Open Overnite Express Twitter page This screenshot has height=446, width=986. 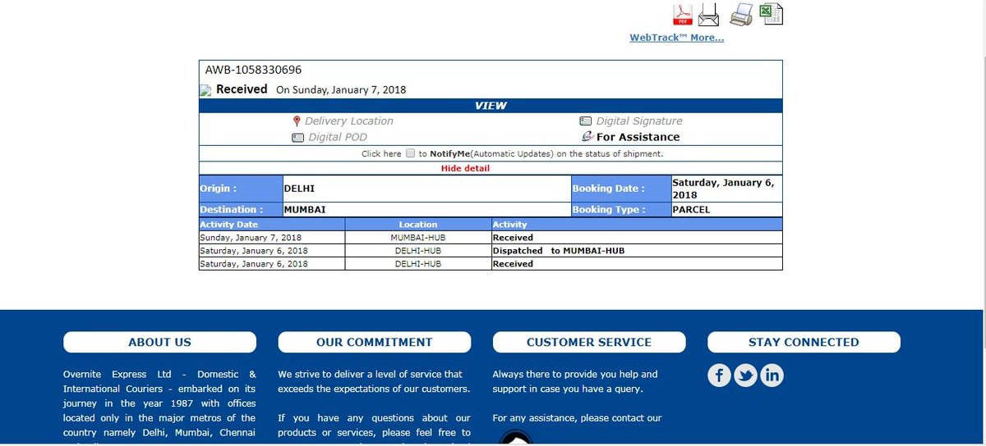[x=745, y=375]
